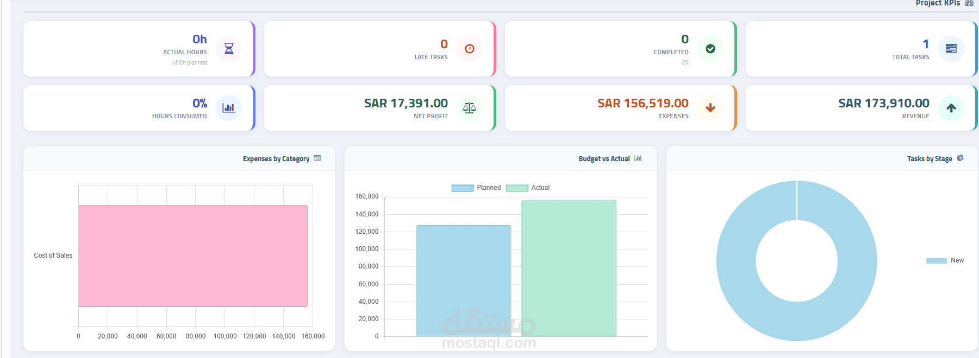Viewport: 979px width, 358px height.
Task: Click the green Actual budget bar
Action: 569,268
